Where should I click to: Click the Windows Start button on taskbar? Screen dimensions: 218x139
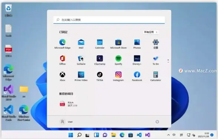(71, 135)
